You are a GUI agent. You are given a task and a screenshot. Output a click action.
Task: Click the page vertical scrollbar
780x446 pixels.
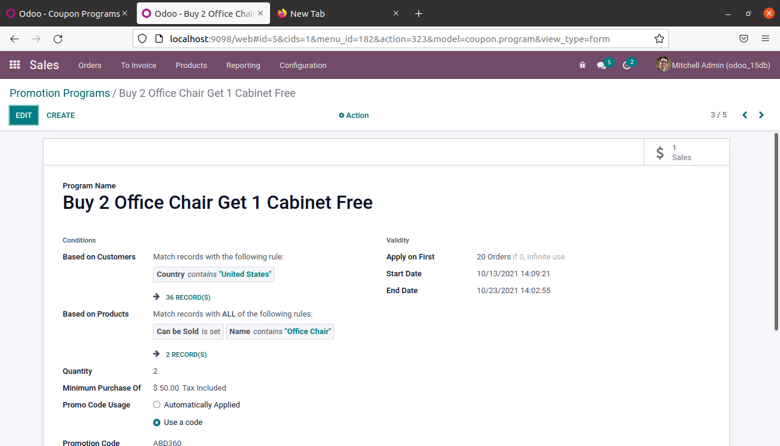776,232
